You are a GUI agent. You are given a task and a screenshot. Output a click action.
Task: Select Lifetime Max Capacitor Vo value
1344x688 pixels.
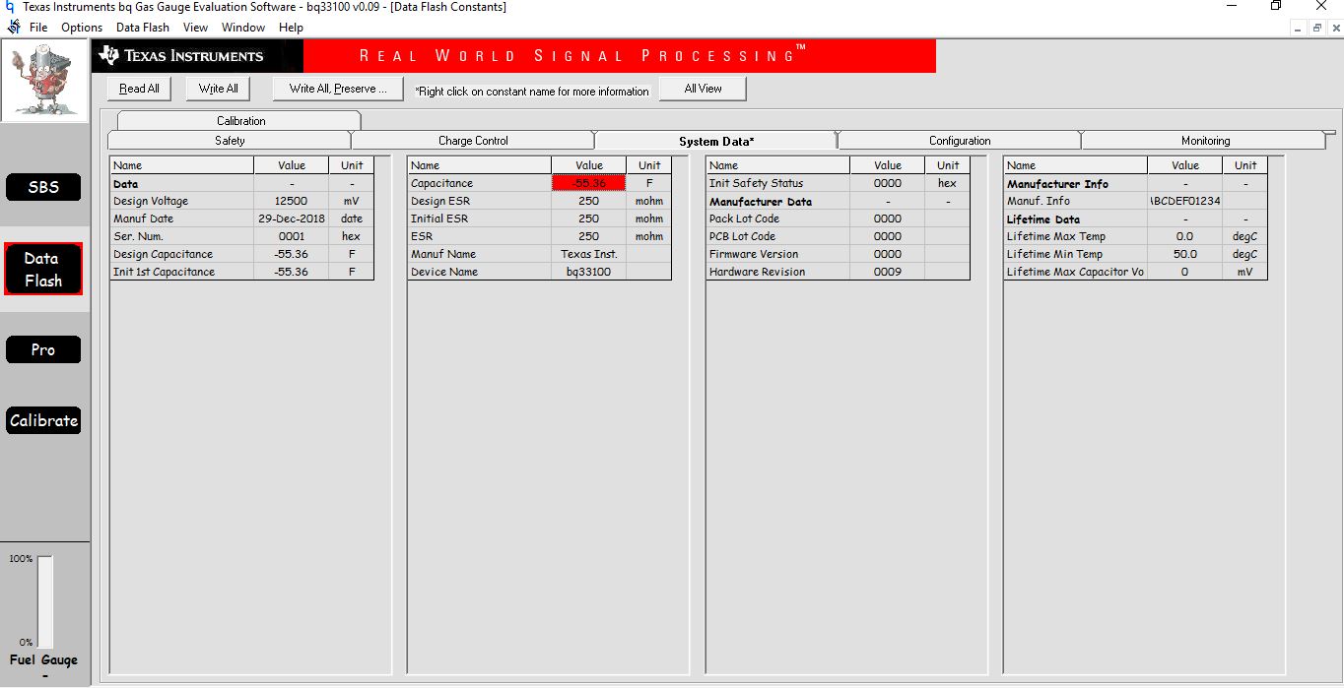[x=1184, y=272]
